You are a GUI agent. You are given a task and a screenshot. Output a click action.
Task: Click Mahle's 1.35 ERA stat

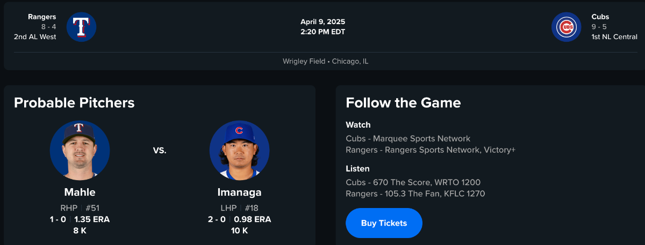91,219
